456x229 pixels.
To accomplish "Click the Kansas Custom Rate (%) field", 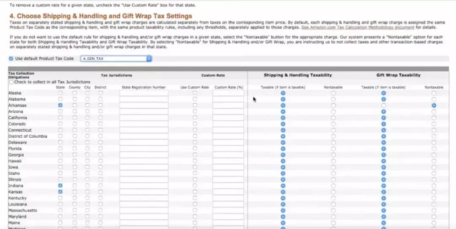I will tap(228, 192).
